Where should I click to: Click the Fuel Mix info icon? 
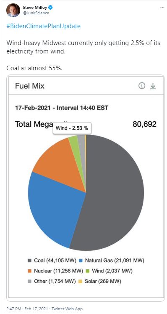(x=142, y=86)
